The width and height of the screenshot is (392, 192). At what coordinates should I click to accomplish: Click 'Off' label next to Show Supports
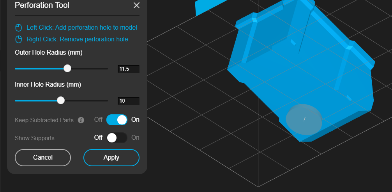click(98, 138)
